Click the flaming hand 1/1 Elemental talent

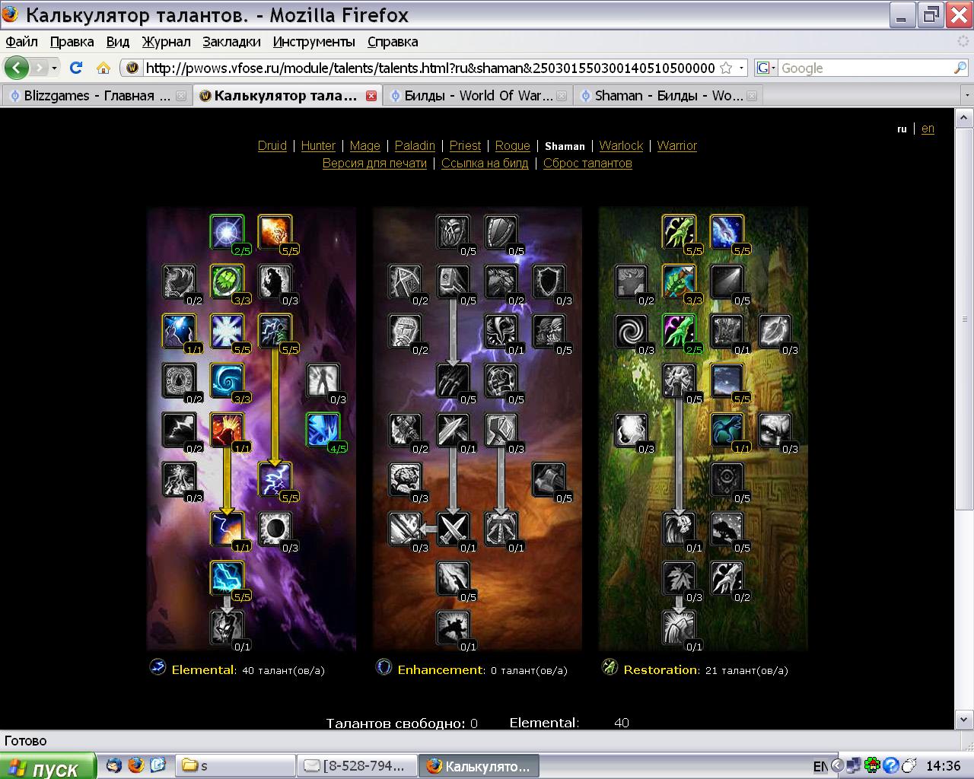pos(227,431)
